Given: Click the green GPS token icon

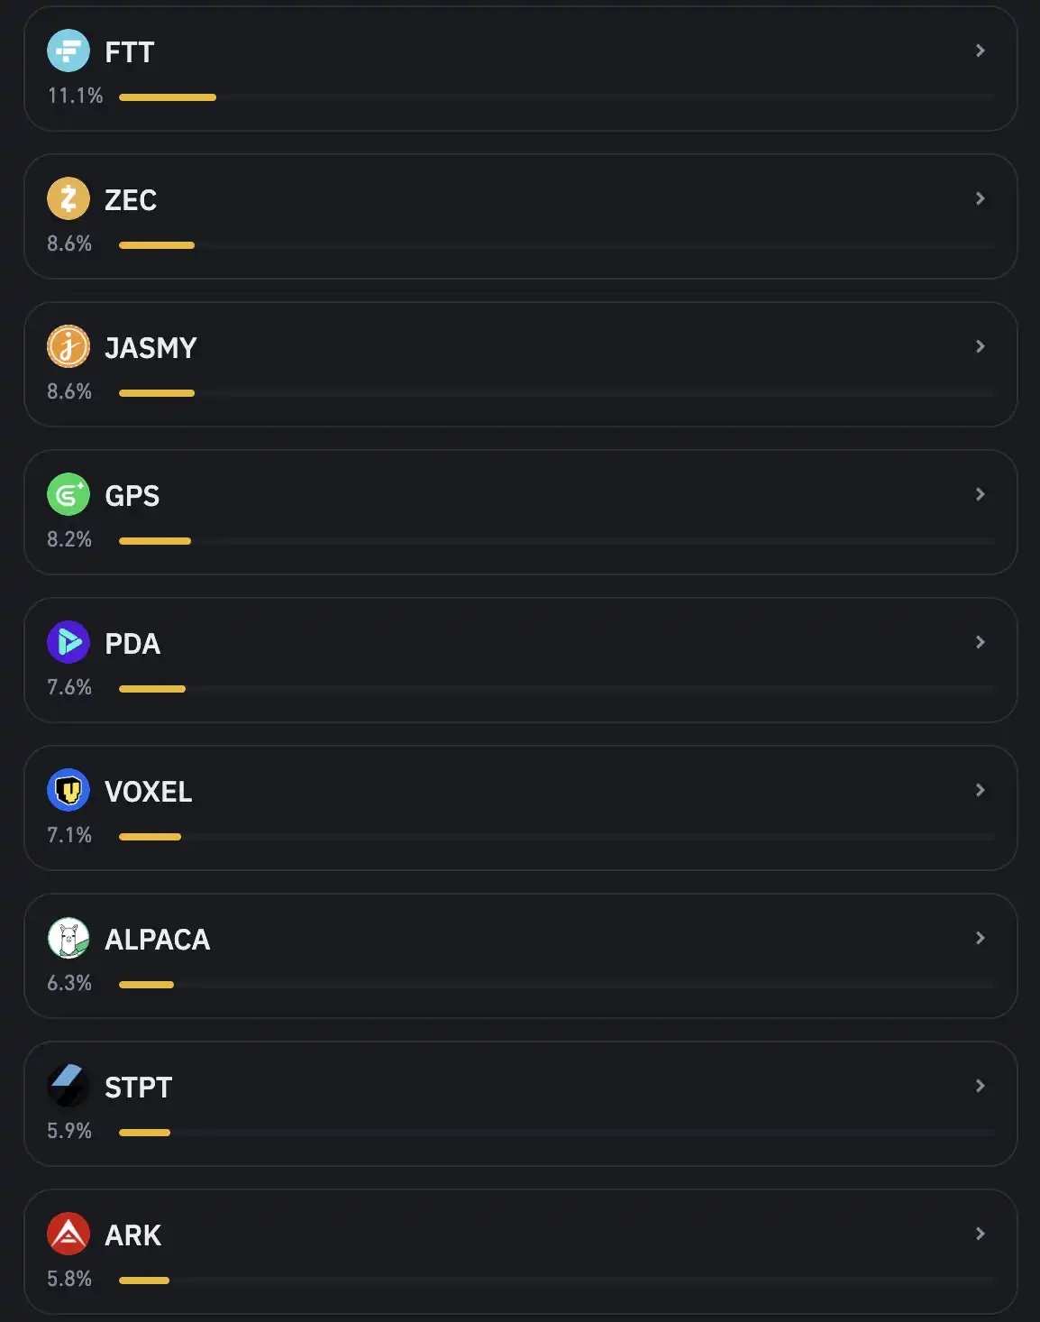Looking at the screenshot, I should point(68,495).
